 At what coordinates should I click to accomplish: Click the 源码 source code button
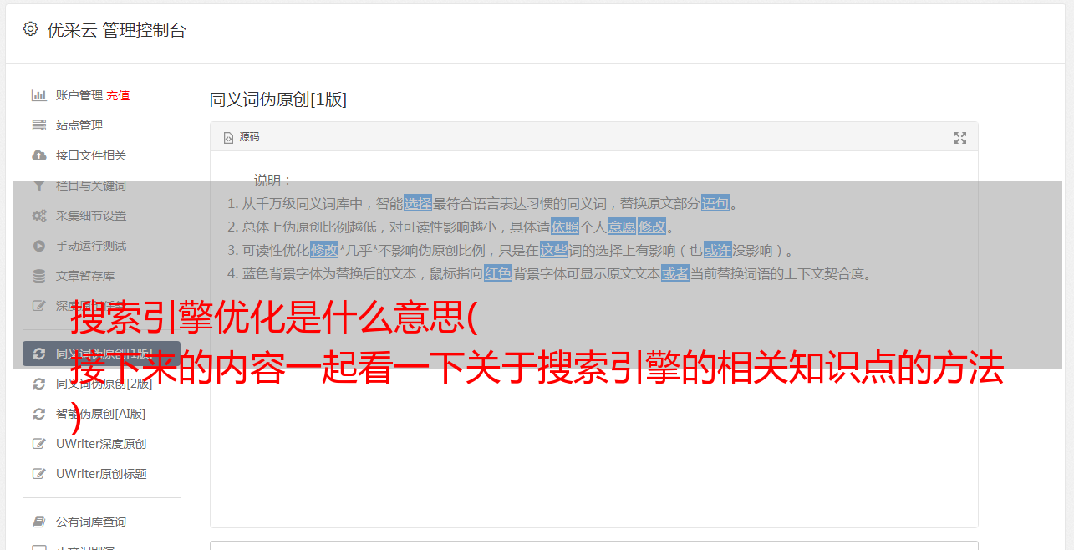tap(242, 137)
